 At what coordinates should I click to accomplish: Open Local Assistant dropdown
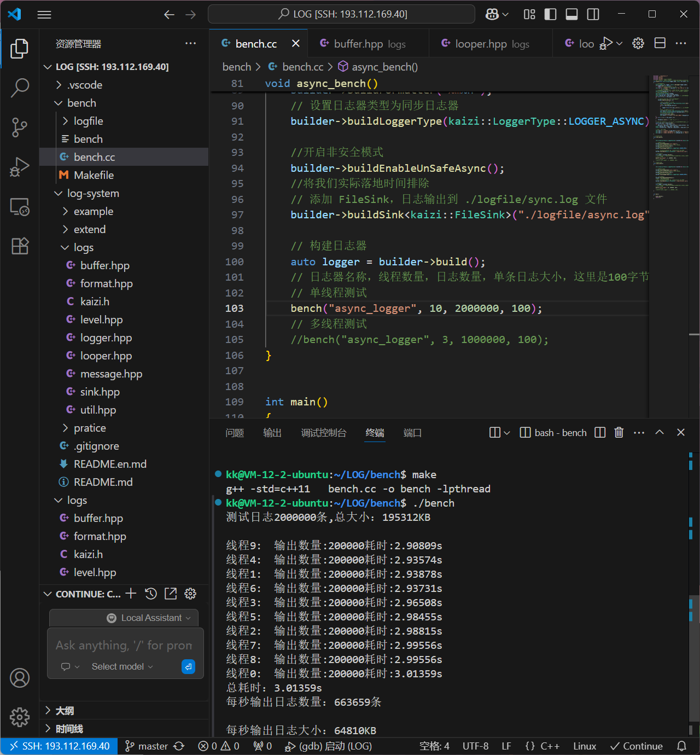coord(149,618)
